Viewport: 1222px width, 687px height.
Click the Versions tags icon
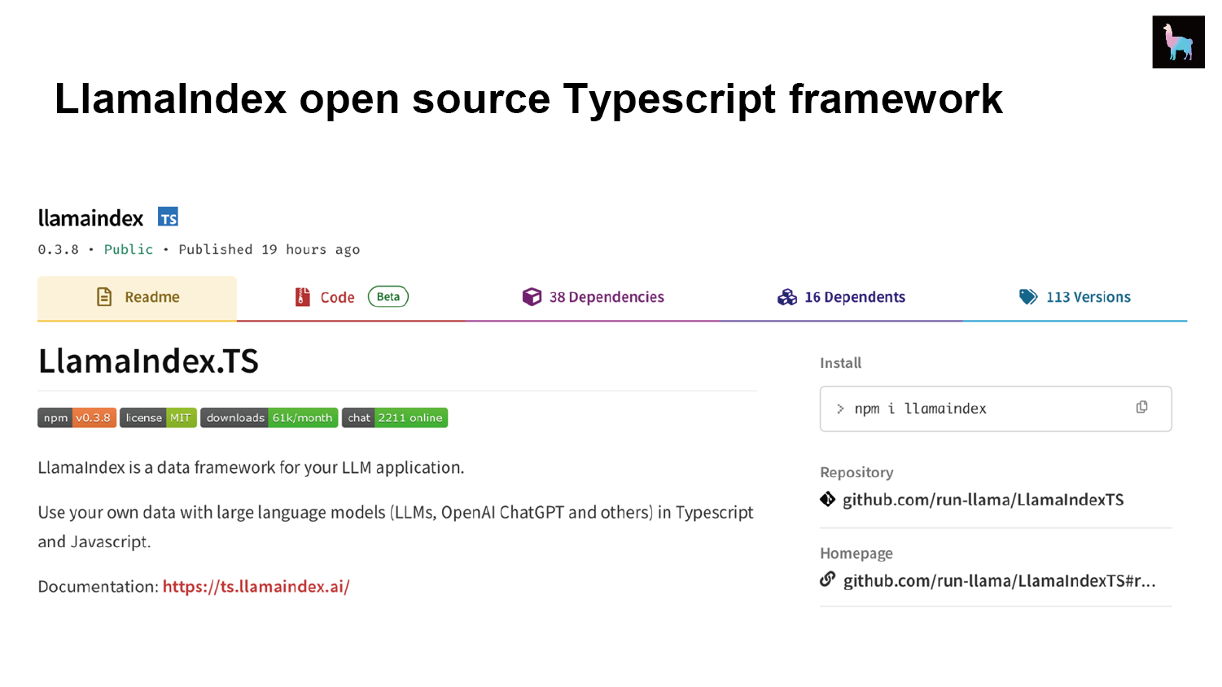(x=1028, y=297)
